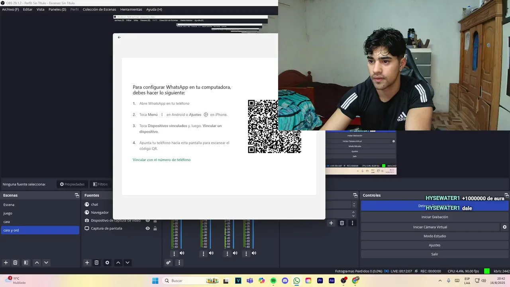
Task: Open Microsoft Teams from the taskbar
Action: pos(250,281)
